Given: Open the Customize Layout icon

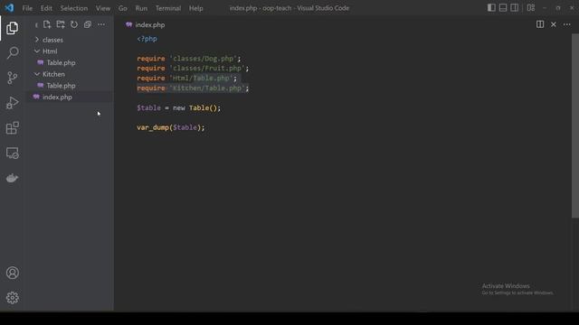Looking at the screenshot, I should 531,8.
